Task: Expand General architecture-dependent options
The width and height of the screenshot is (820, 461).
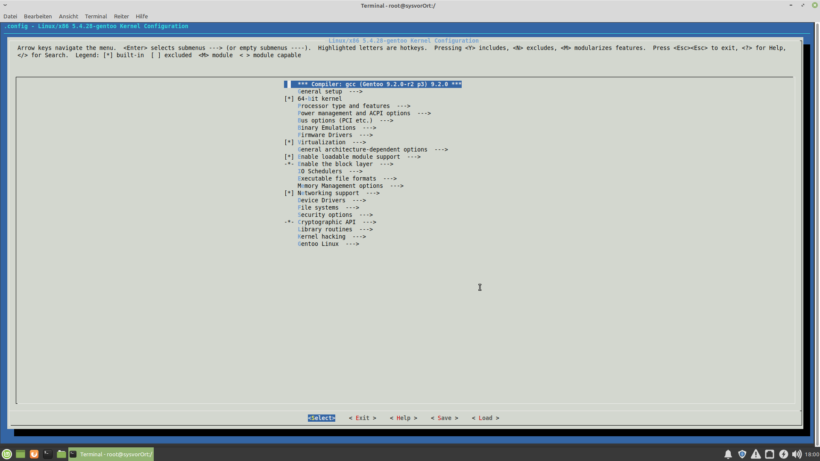Action: pyautogui.click(x=372, y=149)
